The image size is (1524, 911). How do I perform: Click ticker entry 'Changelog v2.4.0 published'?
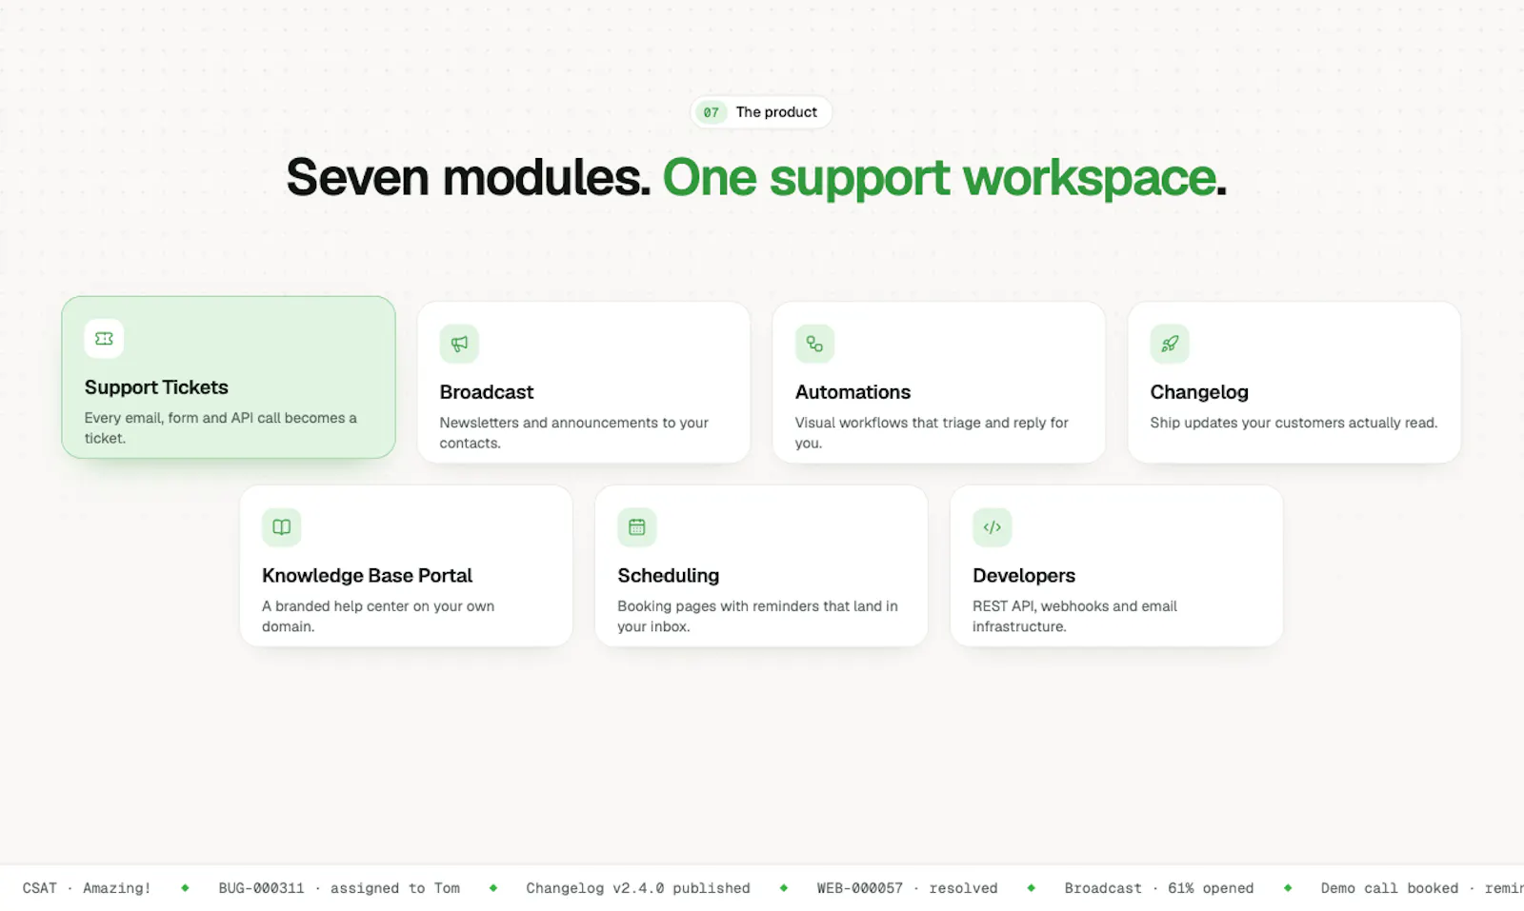(x=638, y=888)
